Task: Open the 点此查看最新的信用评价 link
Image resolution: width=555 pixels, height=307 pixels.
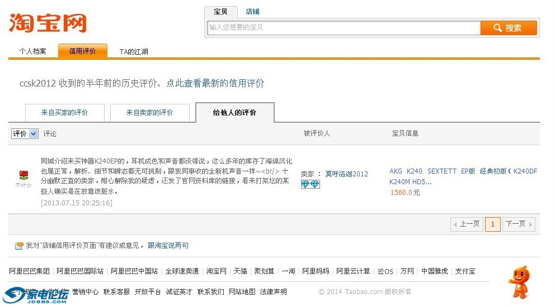Action: coord(215,83)
